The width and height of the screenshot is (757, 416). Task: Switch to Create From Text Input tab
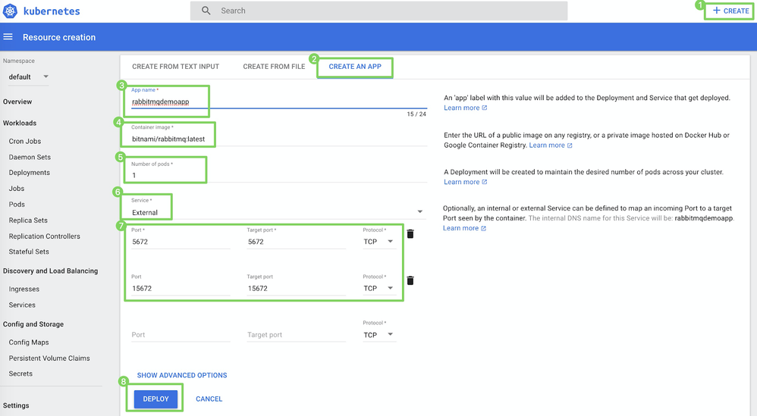[175, 67]
